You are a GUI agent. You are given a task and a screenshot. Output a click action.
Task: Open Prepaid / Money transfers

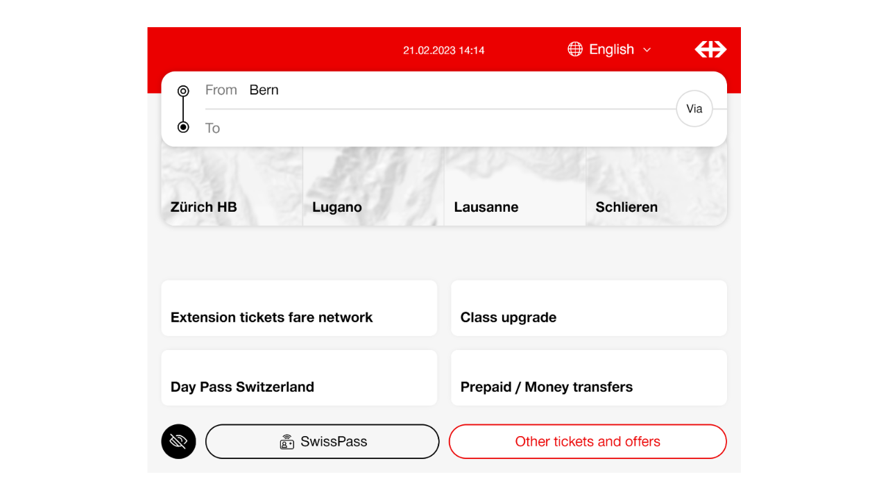click(588, 378)
